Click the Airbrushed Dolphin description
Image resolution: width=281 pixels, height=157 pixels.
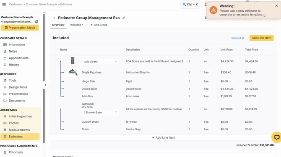point(138,72)
